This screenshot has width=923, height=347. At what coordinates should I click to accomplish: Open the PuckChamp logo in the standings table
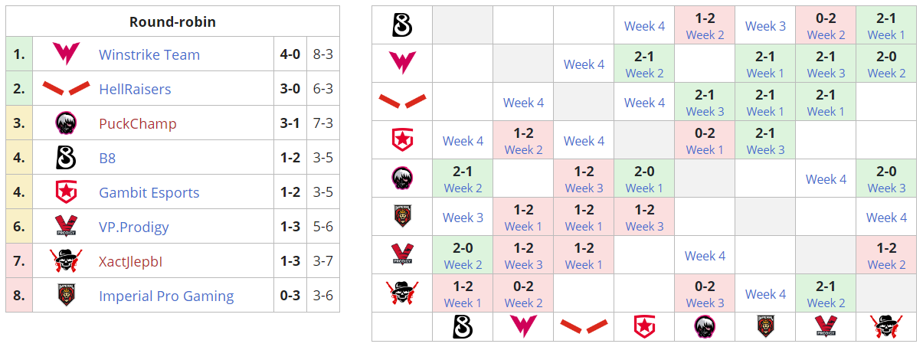(66, 123)
